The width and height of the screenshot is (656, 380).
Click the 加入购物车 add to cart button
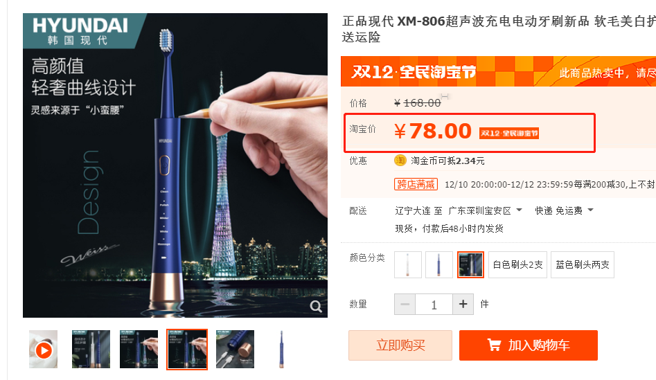(x=529, y=345)
